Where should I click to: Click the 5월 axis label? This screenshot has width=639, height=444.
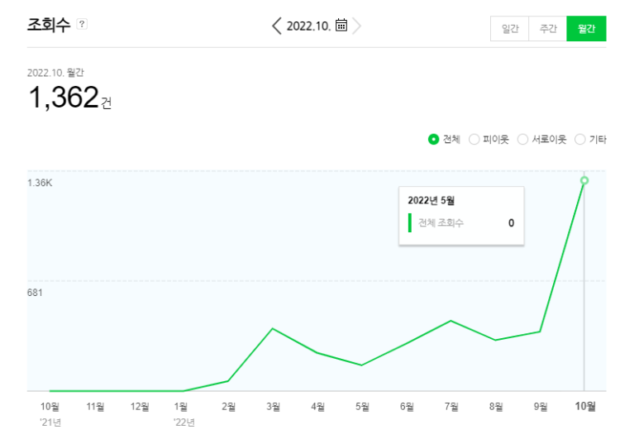[x=362, y=407]
